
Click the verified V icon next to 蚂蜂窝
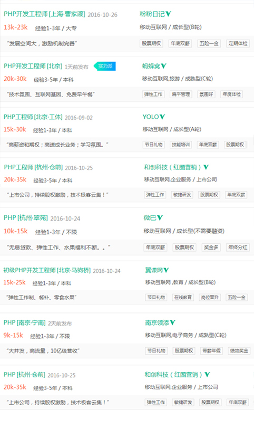click(x=163, y=66)
